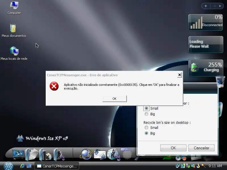This screenshot has width=227, height=170.
Task: Click OK in the Erro de aplicativo dialog
Action: (x=115, y=99)
